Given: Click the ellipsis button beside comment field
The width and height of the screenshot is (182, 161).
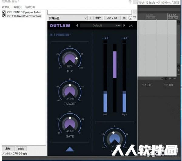Looking at the screenshot, I should (x=135, y=12).
